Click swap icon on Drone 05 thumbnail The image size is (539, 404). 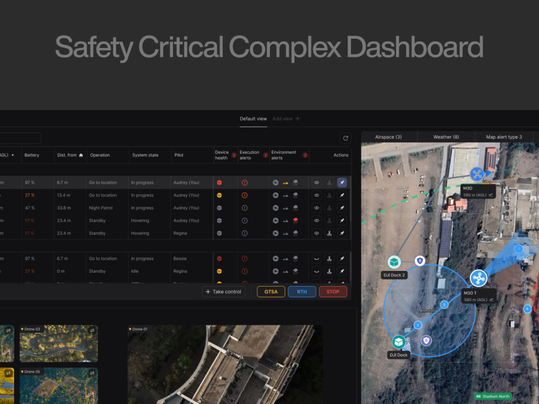click(x=92, y=373)
